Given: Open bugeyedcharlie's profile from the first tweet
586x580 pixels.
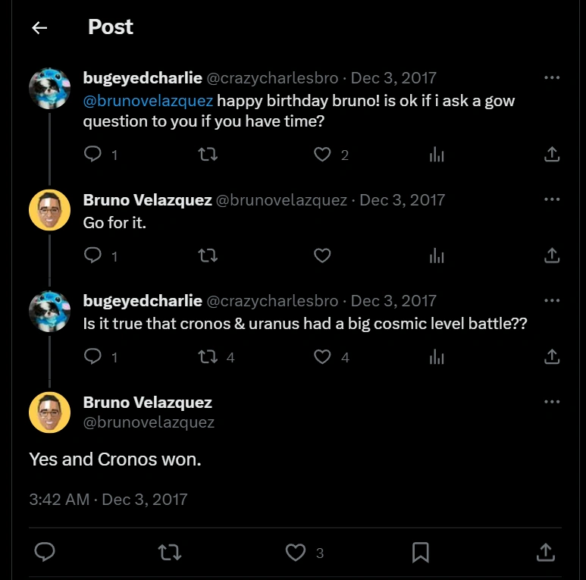Looking at the screenshot, I should [143, 77].
